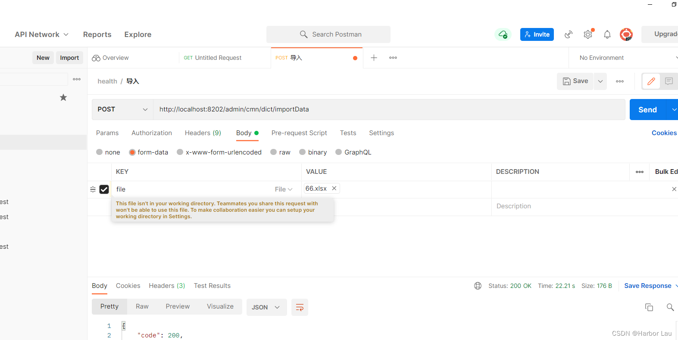Open the comments icon

click(x=669, y=81)
